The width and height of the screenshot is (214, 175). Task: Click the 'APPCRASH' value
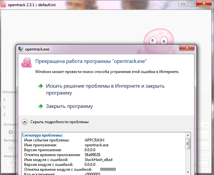click(94, 140)
